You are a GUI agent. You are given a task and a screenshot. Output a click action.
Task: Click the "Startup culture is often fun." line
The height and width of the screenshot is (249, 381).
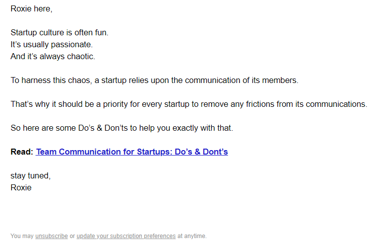click(59, 33)
